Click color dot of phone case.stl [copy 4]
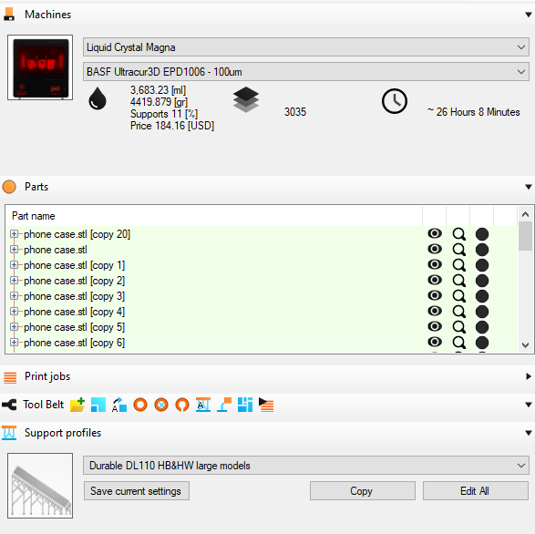This screenshot has width=535, height=534. click(x=482, y=312)
